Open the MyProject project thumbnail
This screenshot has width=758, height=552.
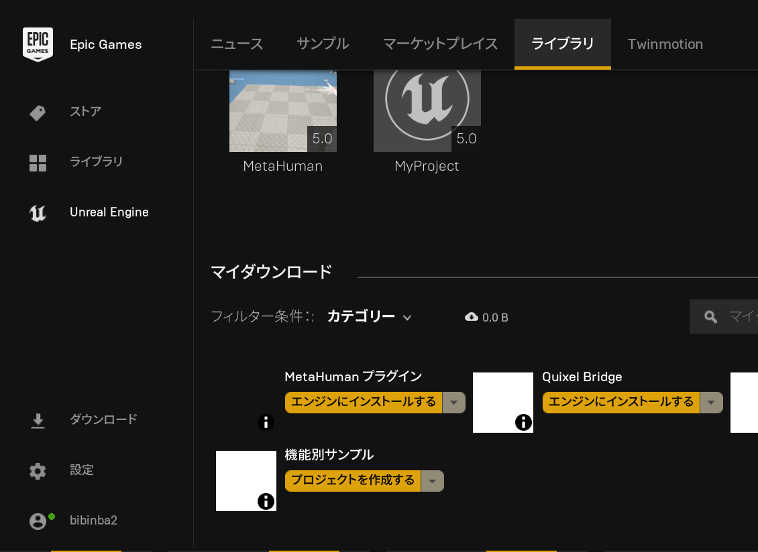(x=427, y=111)
